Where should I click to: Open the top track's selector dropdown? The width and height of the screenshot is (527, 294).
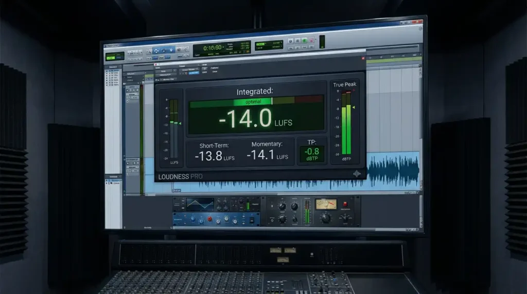point(132,94)
